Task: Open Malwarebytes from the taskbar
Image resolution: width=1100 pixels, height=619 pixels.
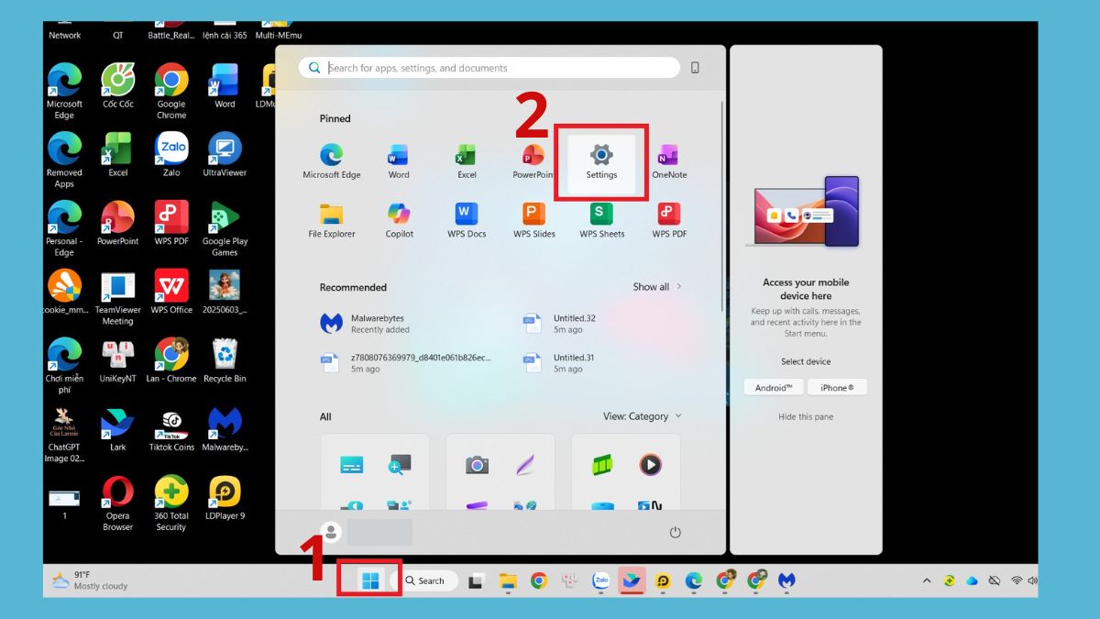Action: coord(786,580)
